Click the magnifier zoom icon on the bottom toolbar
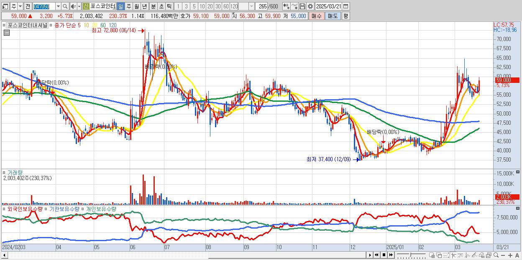 click(x=496, y=255)
